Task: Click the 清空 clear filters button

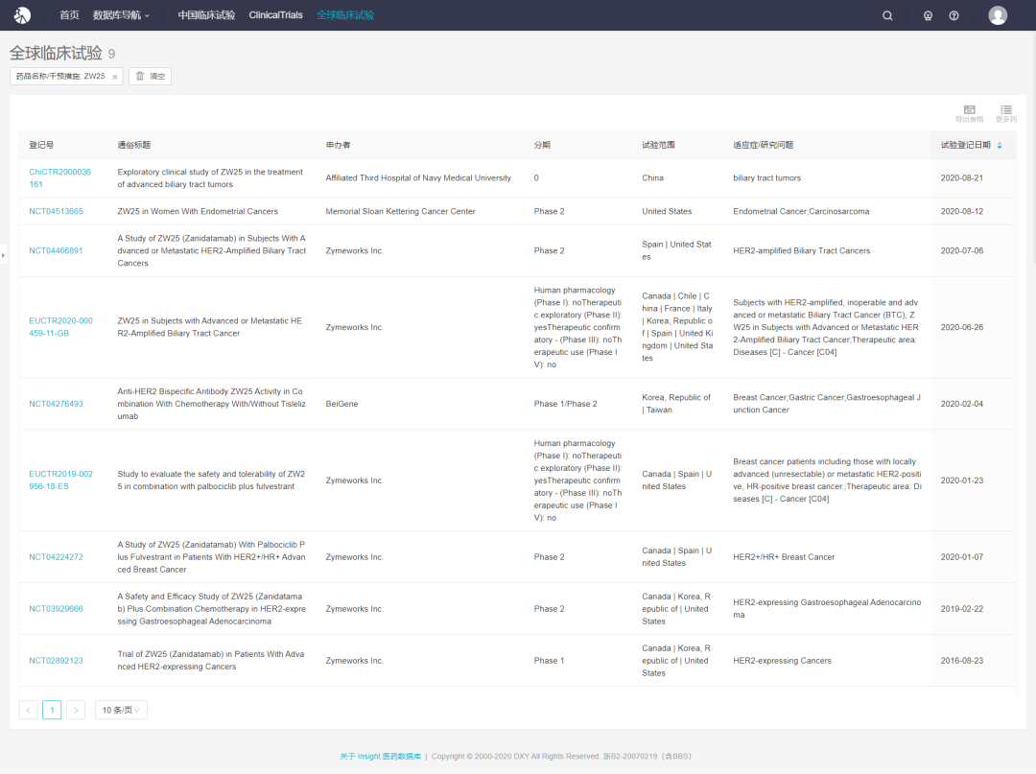Action: pos(150,77)
